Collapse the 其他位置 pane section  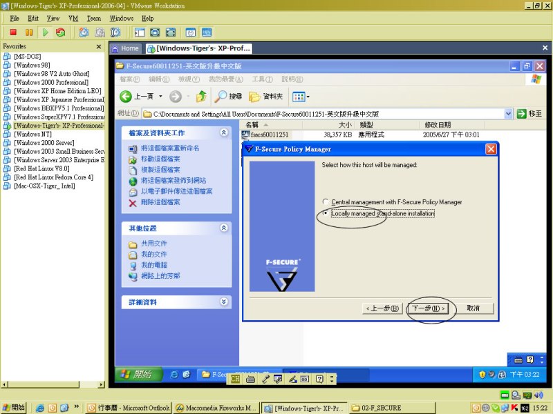click(223, 228)
